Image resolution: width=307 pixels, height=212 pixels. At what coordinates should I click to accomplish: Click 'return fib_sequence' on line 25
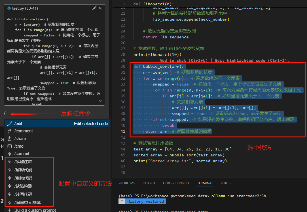166,37
